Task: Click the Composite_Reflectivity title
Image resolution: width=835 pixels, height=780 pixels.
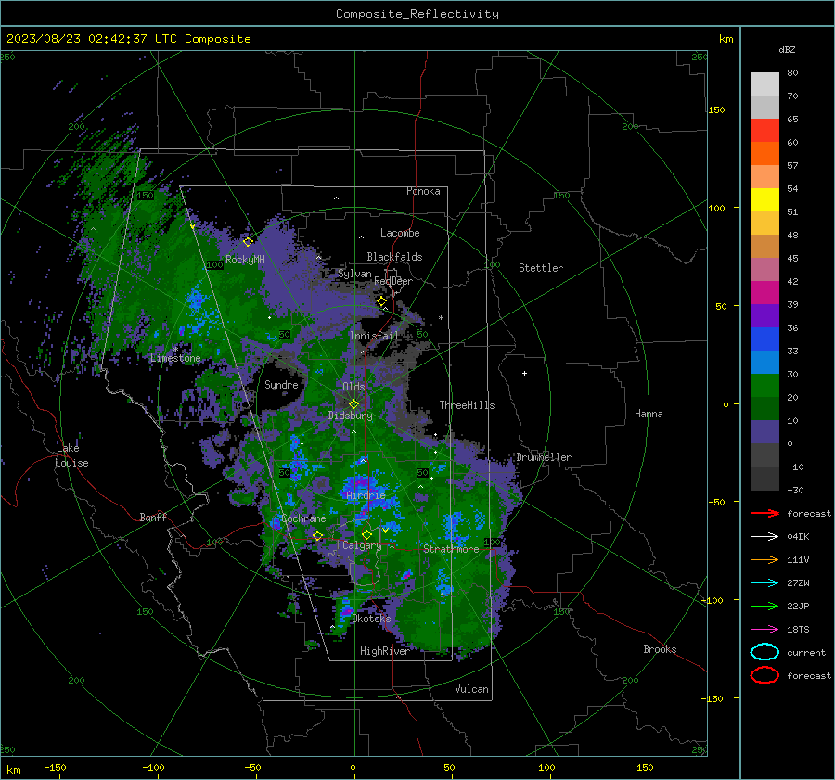Action: pyautogui.click(x=417, y=14)
